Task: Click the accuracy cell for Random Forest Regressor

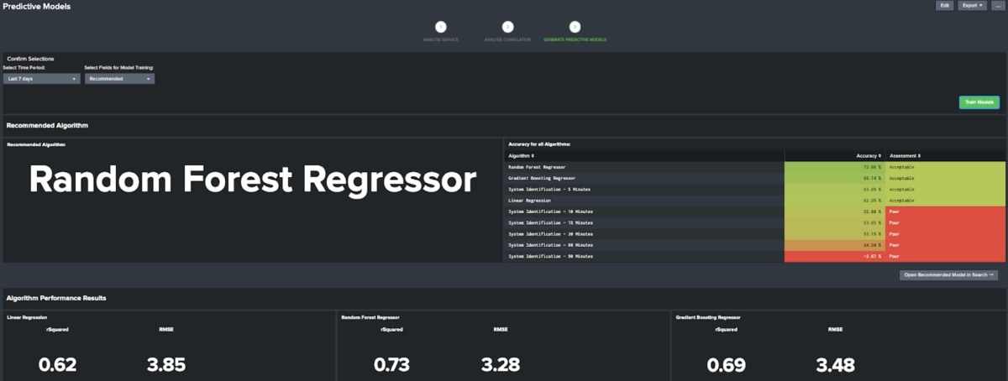Action: pyautogui.click(x=835, y=167)
